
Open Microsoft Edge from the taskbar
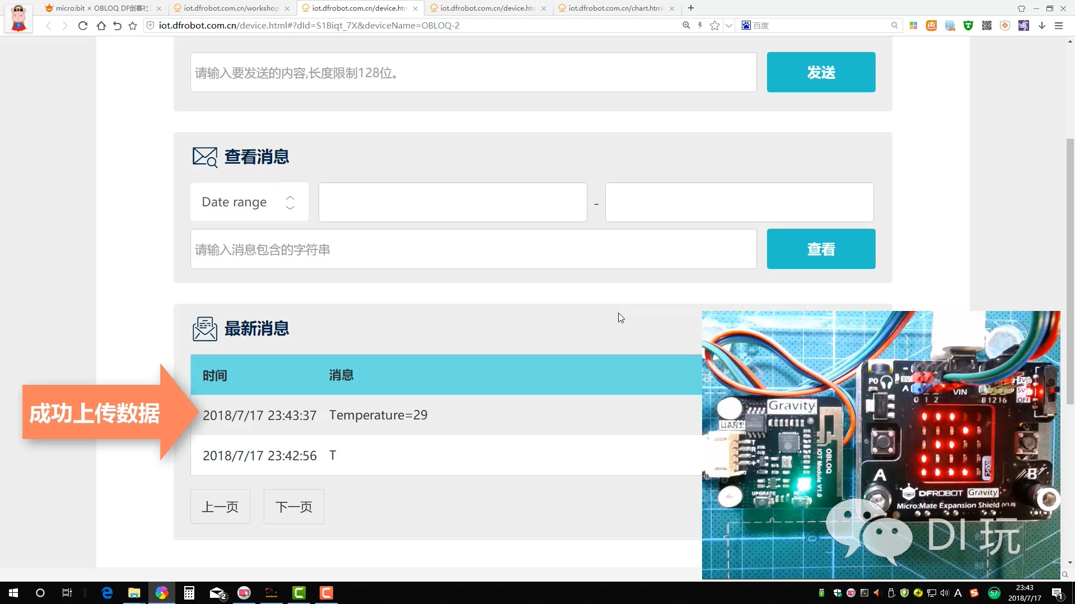[x=106, y=593]
